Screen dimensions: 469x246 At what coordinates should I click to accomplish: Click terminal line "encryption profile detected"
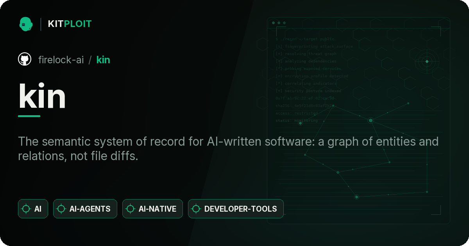pyautogui.click(x=312, y=76)
